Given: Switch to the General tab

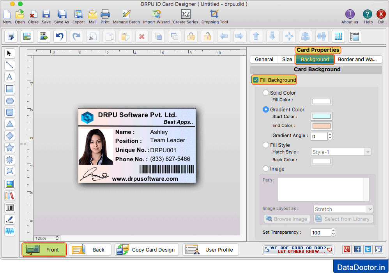Looking at the screenshot, I should [264, 59].
